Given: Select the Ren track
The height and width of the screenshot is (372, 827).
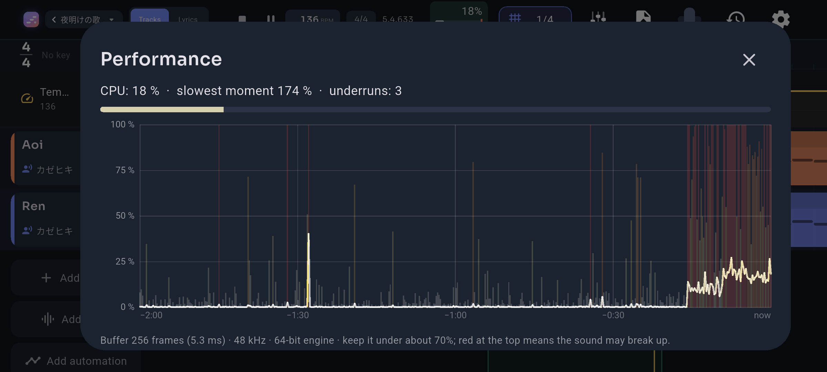Looking at the screenshot, I should (46, 219).
